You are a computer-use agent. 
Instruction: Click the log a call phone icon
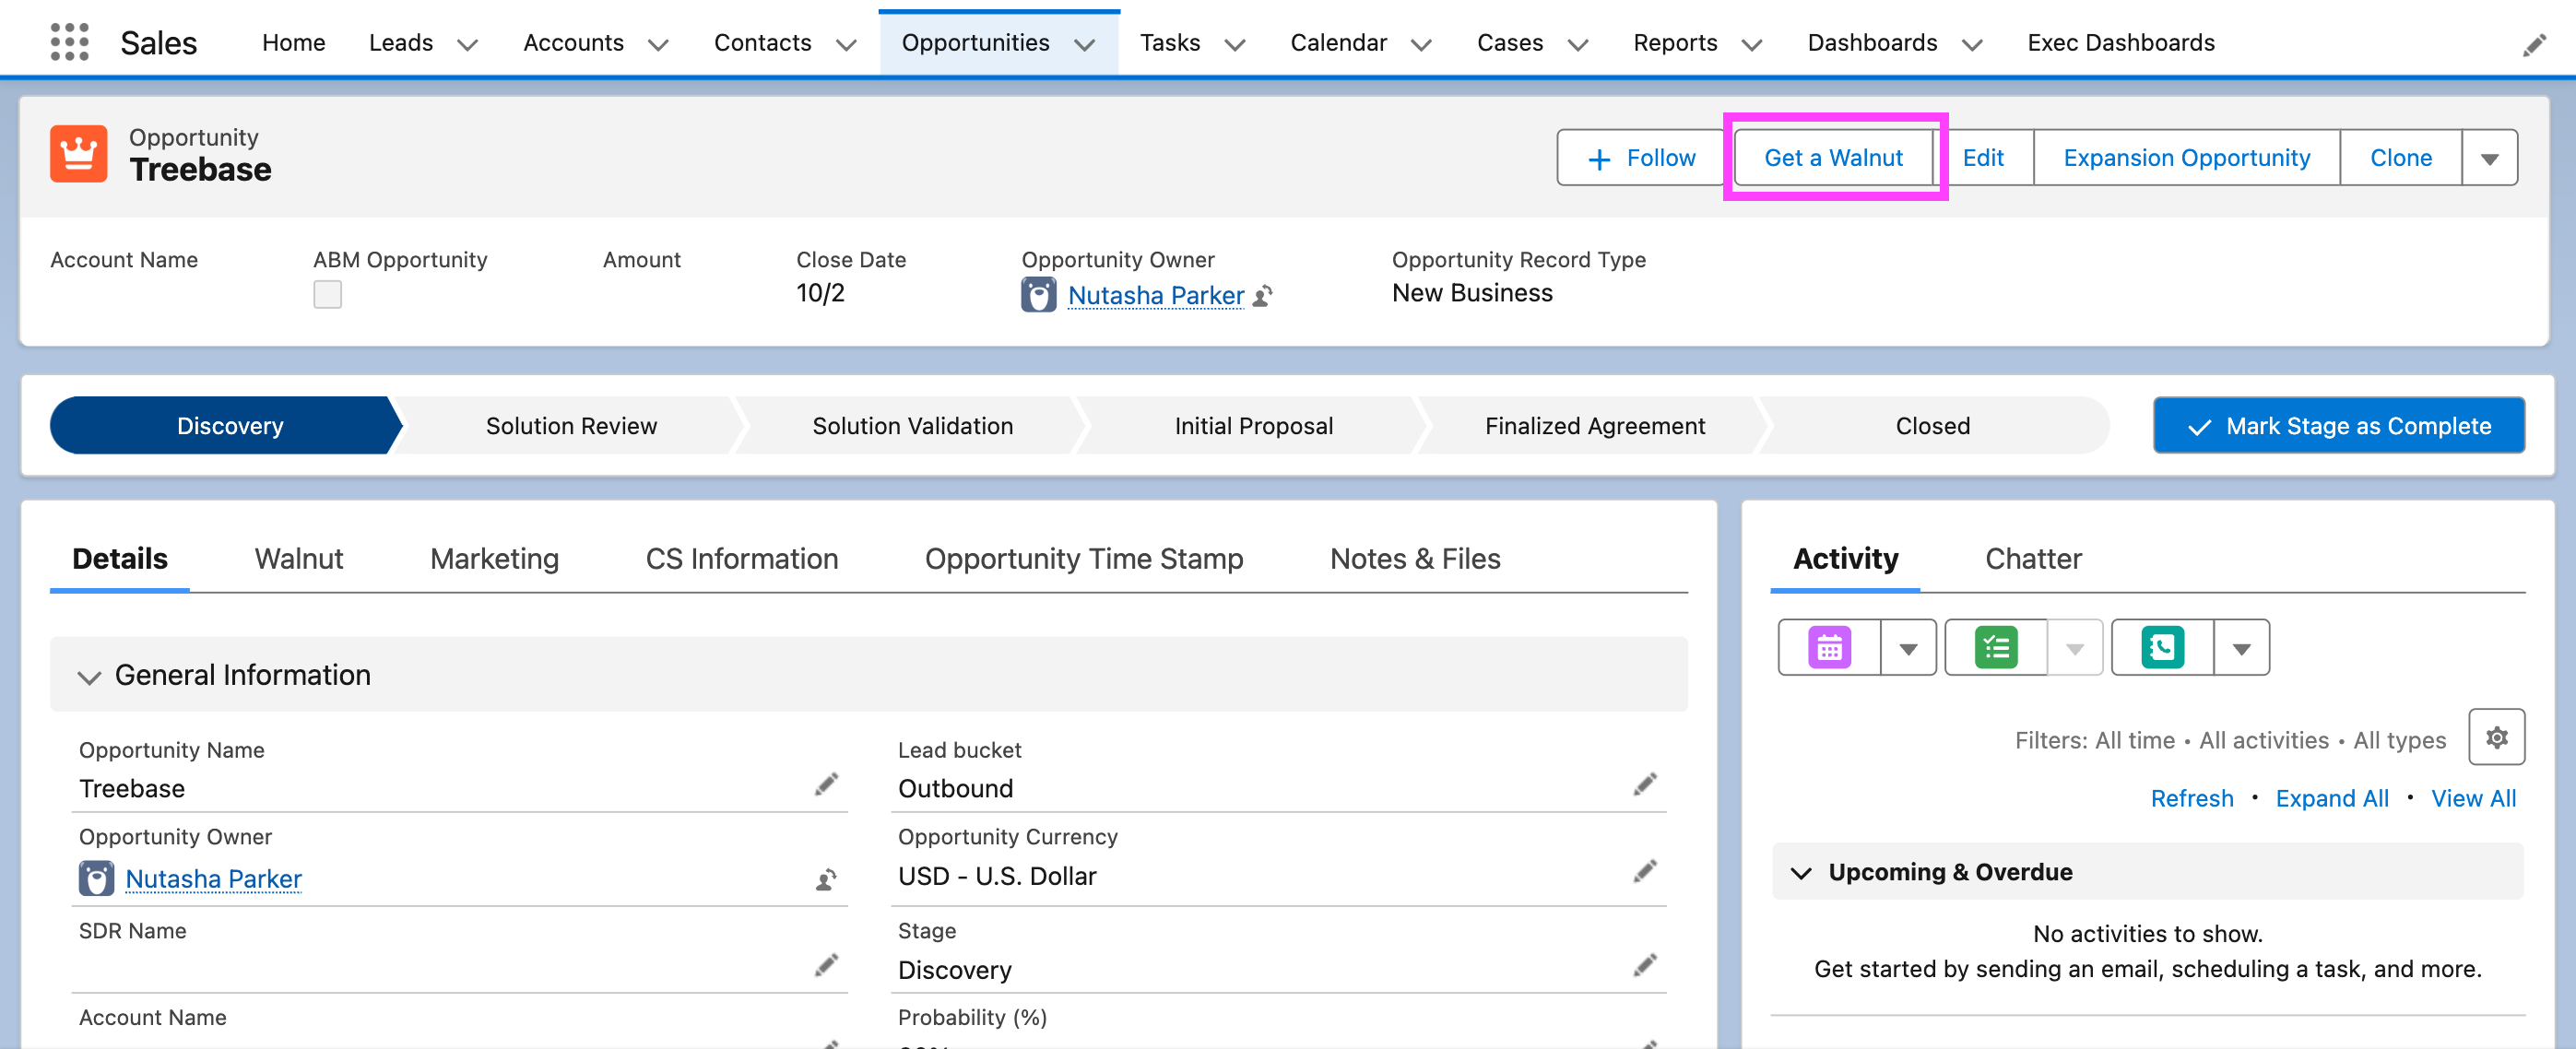pyautogui.click(x=2161, y=648)
